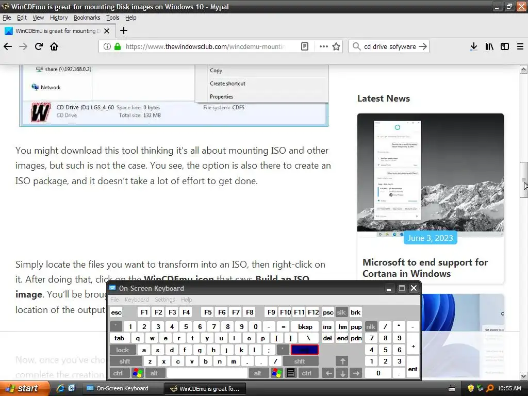Viewport: 528px width, 396px height.
Task: Toggle the sidebar icon
Action: 505,46
